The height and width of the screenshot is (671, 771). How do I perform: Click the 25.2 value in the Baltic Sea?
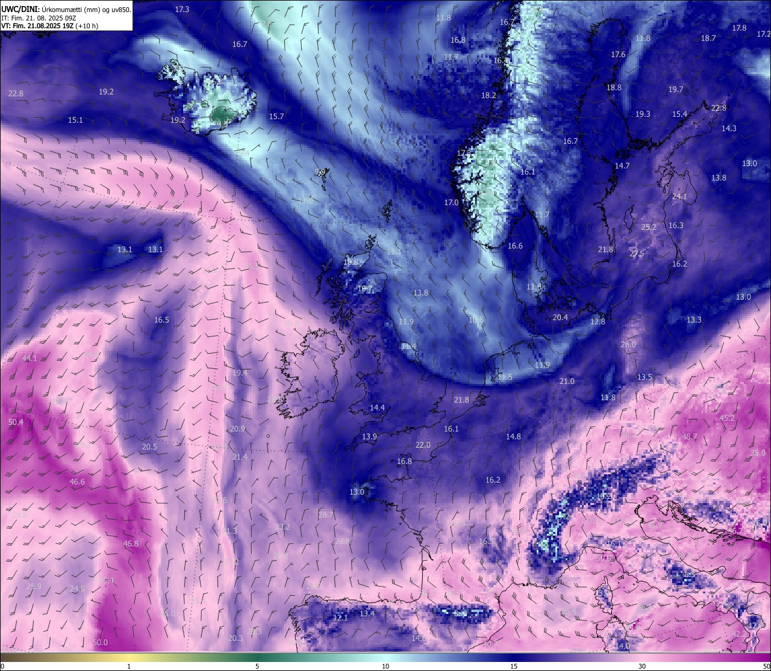coord(649,227)
